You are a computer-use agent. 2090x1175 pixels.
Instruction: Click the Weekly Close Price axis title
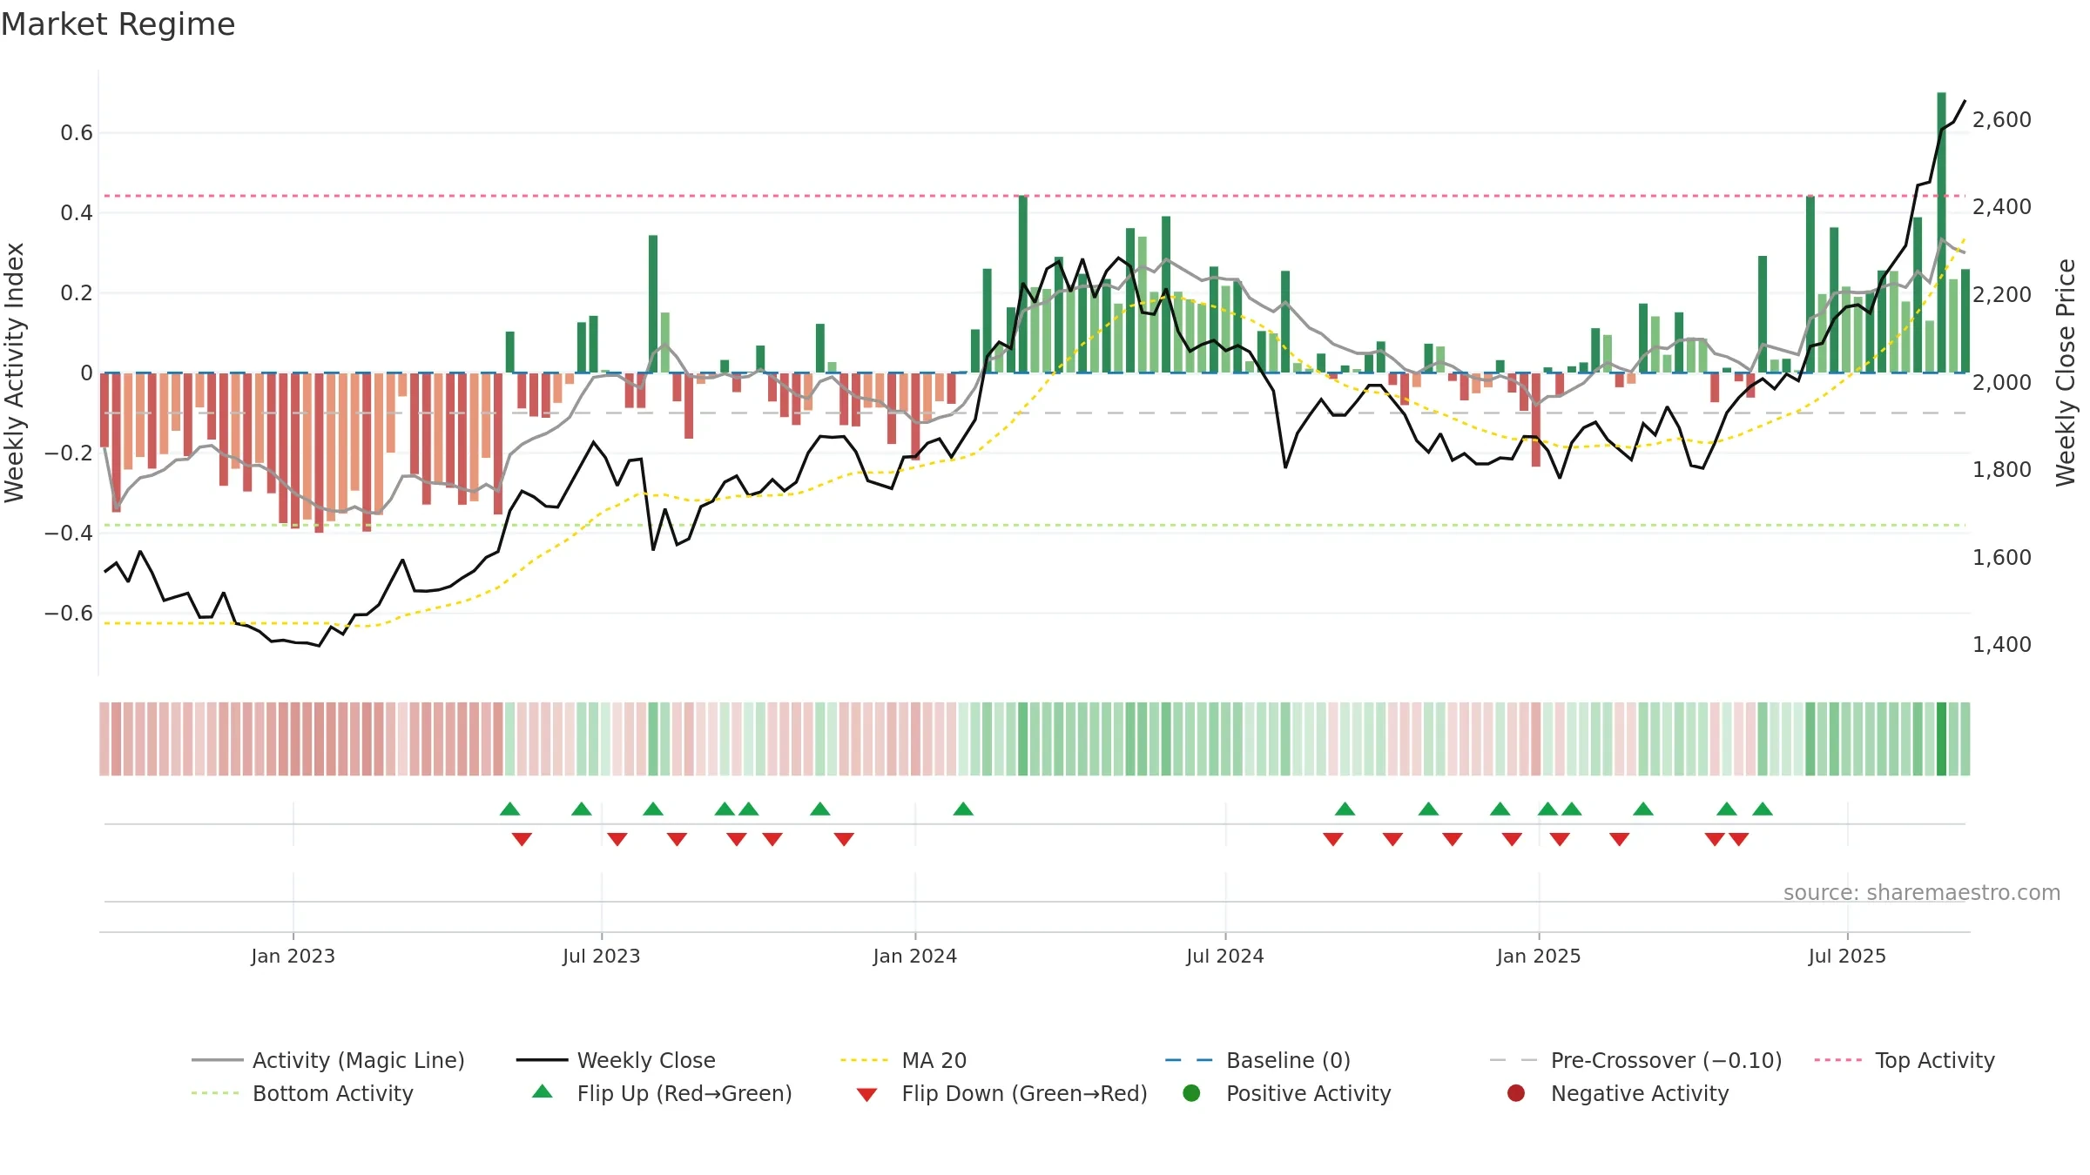click(x=2066, y=373)
